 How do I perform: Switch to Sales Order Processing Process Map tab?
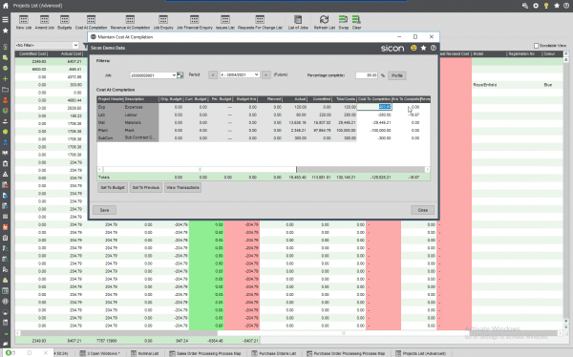point(205,353)
